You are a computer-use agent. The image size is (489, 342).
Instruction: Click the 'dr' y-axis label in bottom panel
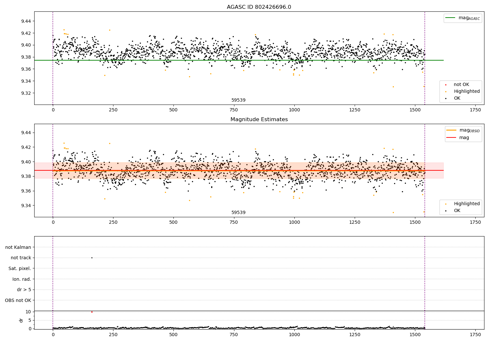pyautogui.click(x=21, y=320)
